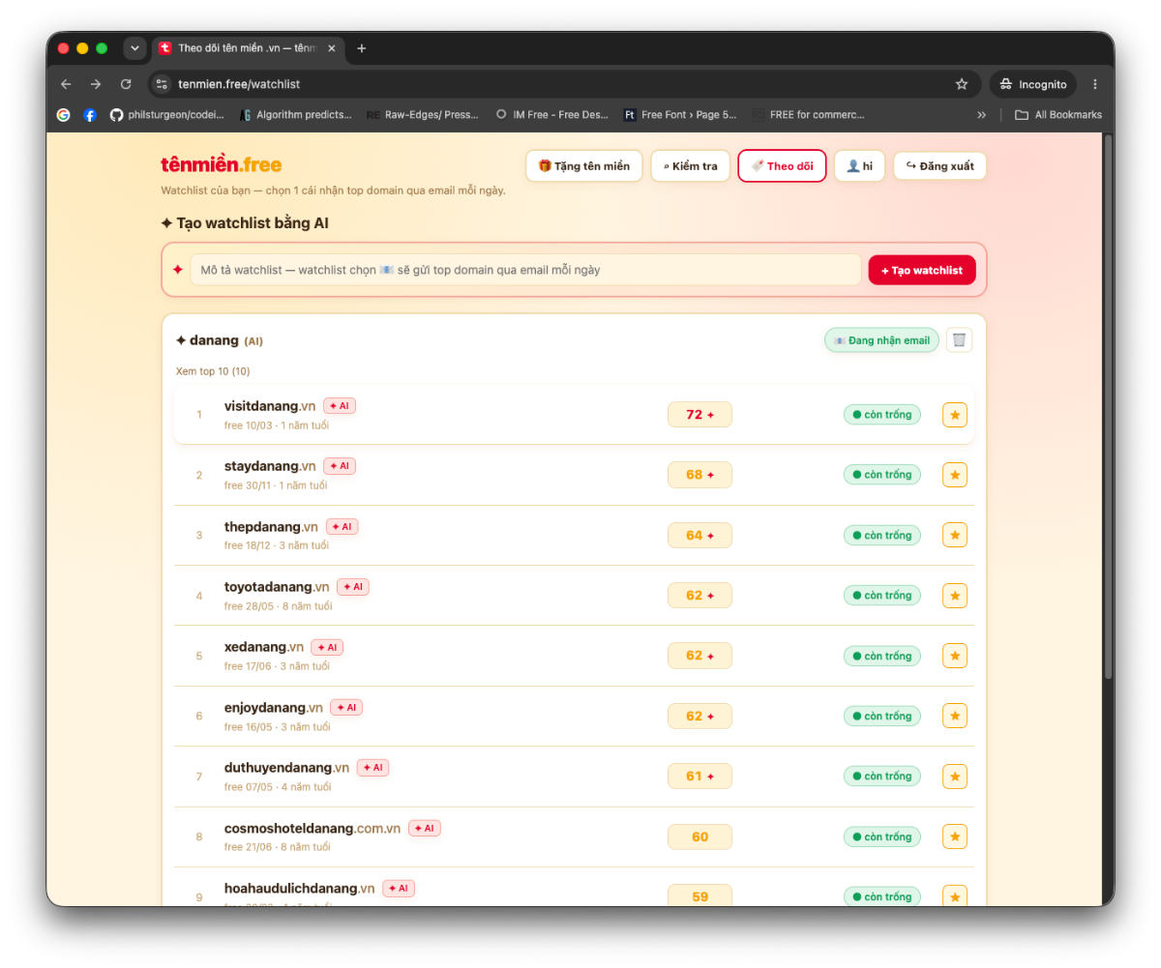The width and height of the screenshot is (1161, 968).
Task: Open the All Bookmarks folder
Action: pyautogui.click(x=1058, y=114)
